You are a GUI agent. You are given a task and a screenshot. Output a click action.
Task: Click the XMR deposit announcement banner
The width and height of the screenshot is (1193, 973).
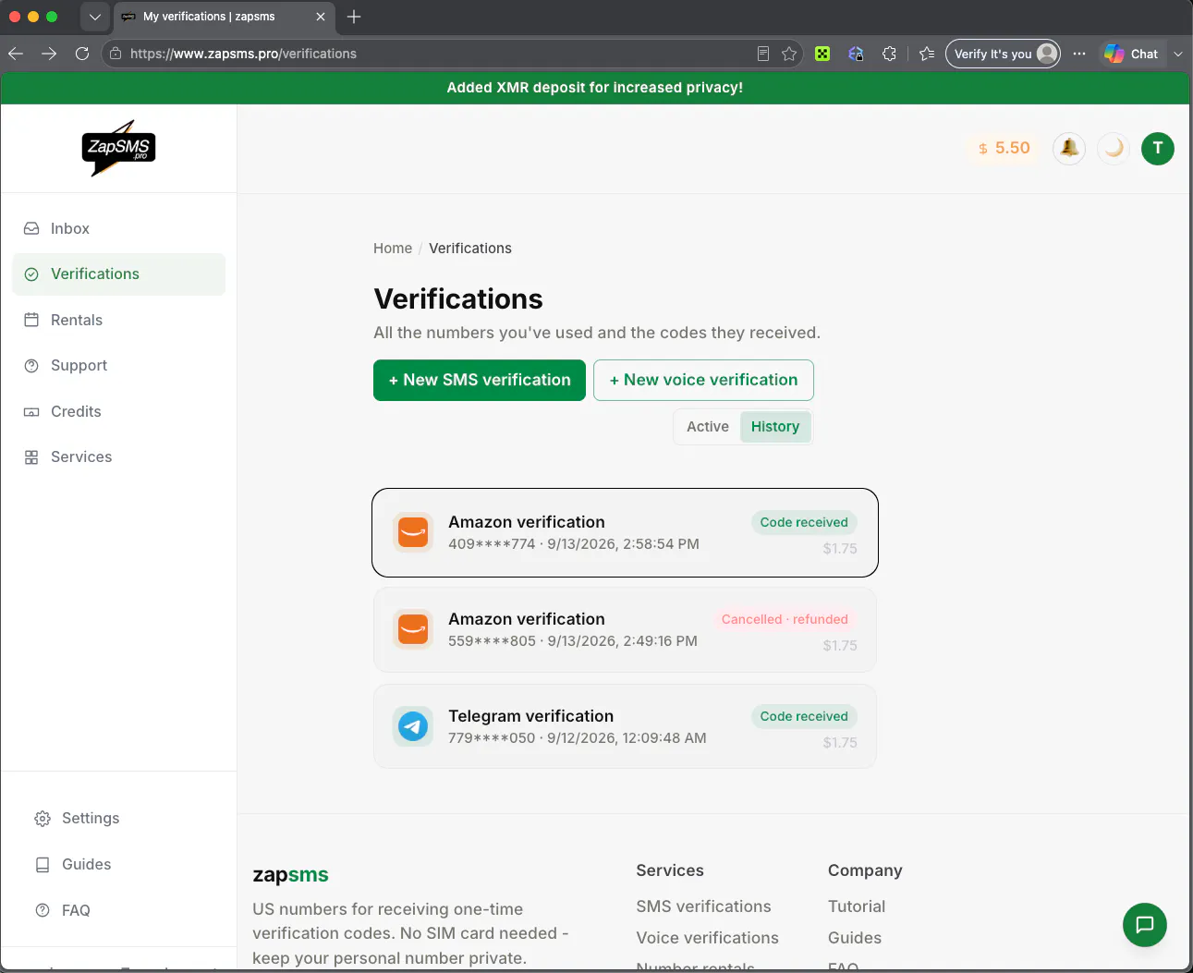595,88
